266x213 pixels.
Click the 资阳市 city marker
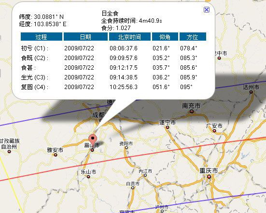click(x=126, y=148)
